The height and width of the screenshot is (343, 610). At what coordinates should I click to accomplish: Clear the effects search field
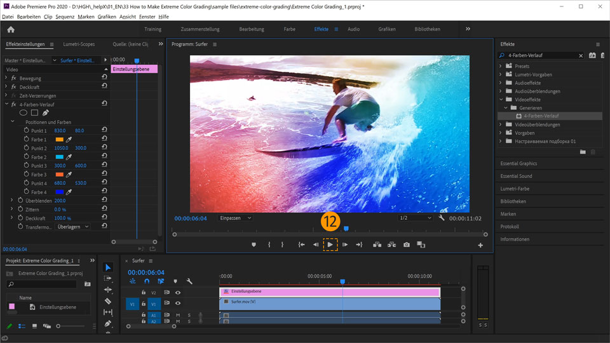tap(581, 56)
